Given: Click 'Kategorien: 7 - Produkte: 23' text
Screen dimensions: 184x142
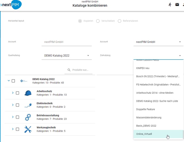Looking at the screenshot, I should coord(52,119).
